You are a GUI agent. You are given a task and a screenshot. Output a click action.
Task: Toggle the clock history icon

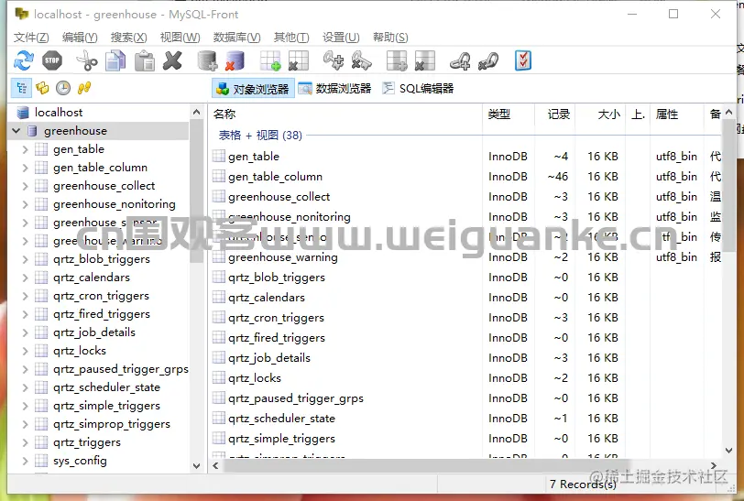[63, 88]
